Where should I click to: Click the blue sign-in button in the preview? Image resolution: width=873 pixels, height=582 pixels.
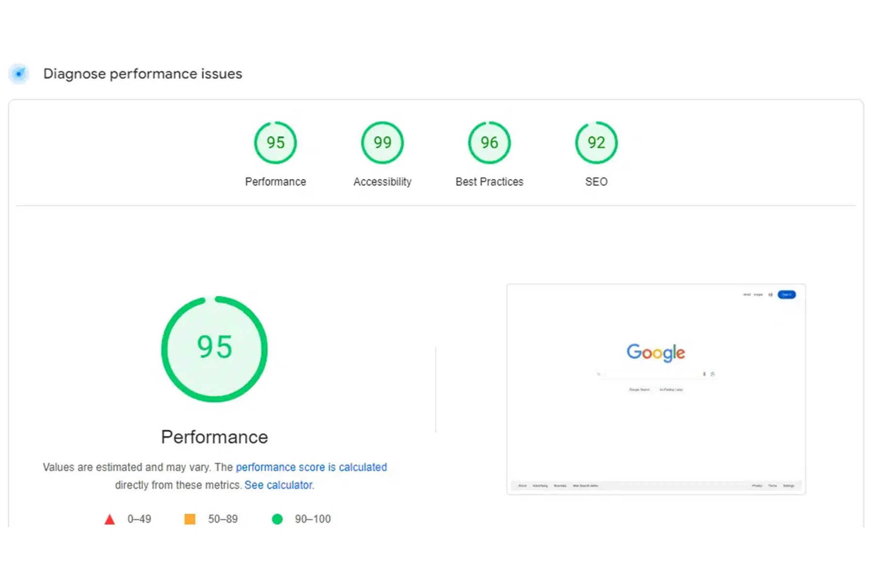(786, 294)
